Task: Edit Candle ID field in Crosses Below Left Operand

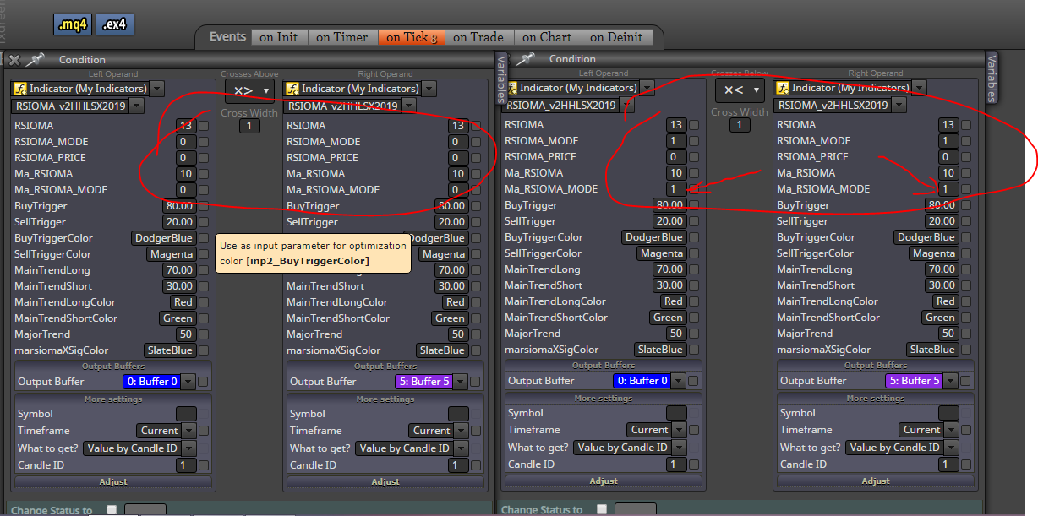Action: click(675, 464)
